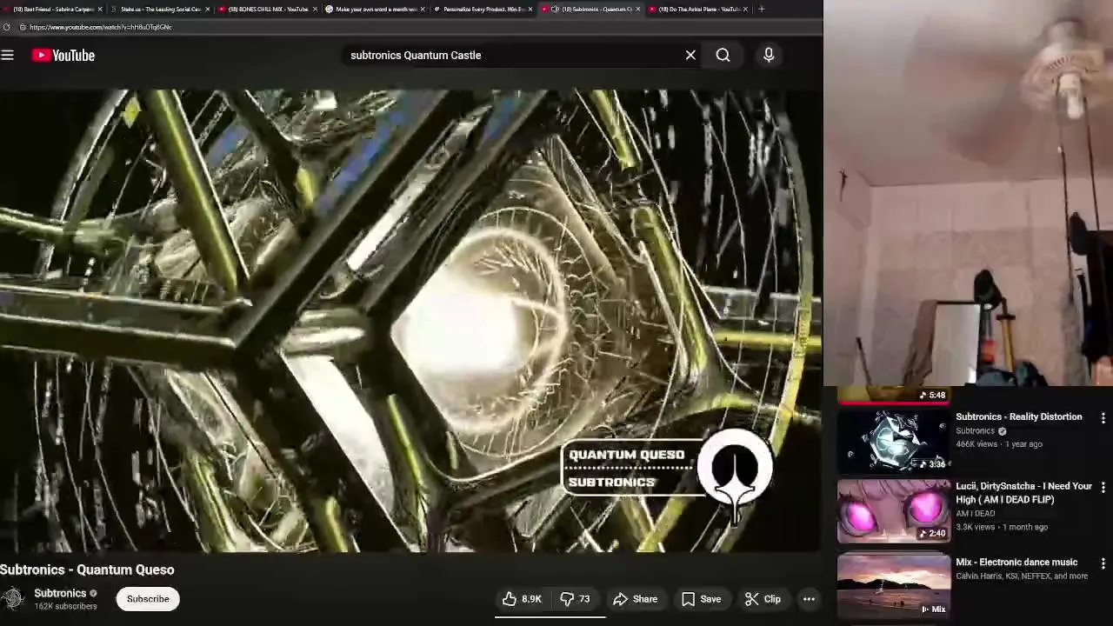Click the Subtronics - Reality Distortion title
The height and width of the screenshot is (626, 1113).
pos(1019,416)
